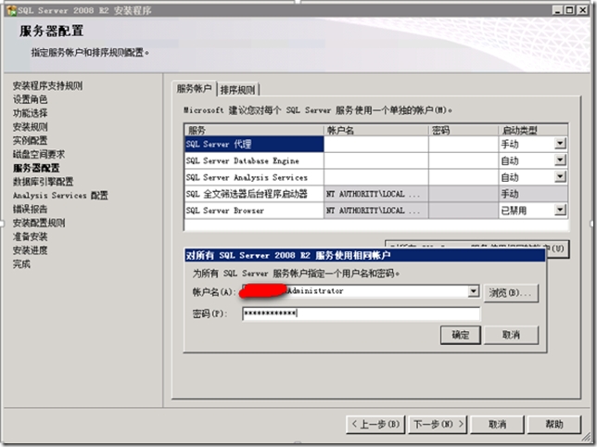This screenshot has width=597, height=447.
Task: Click the 服务 column header
Action: tap(254, 130)
